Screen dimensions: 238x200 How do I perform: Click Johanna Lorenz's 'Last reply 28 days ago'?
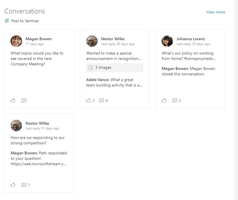pyautogui.click(x=193, y=44)
